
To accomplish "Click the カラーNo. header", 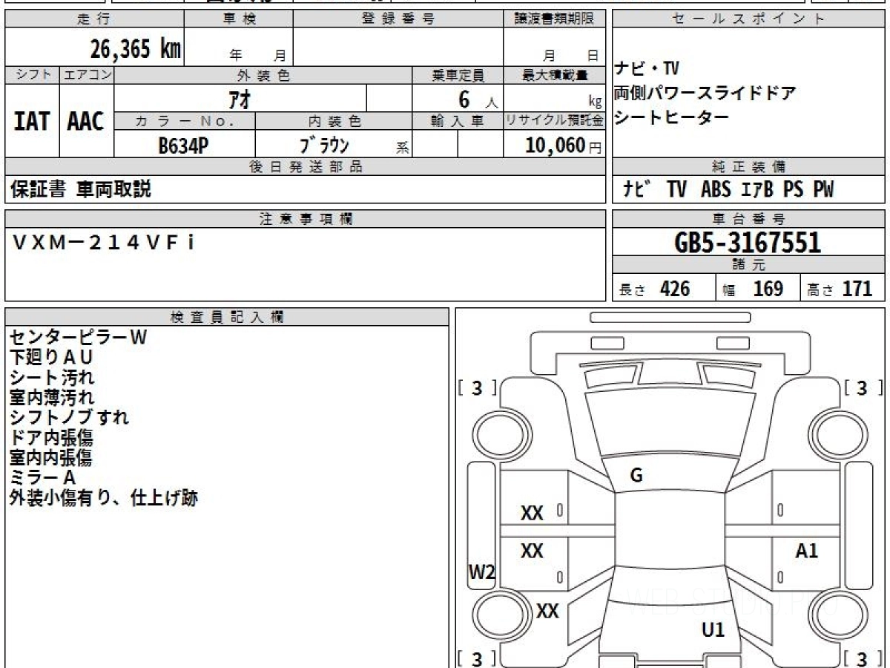I will (x=185, y=121).
